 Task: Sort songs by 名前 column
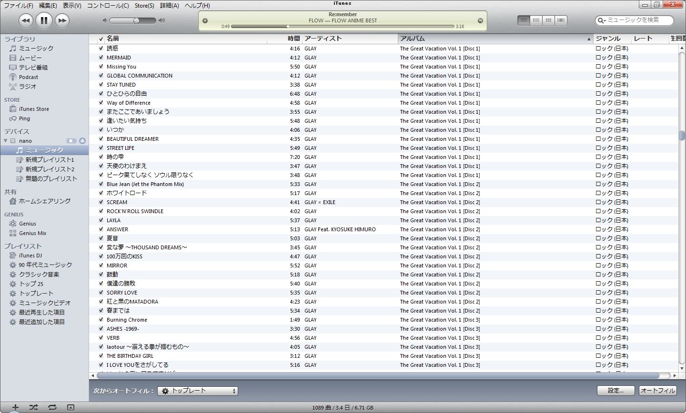pyautogui.click(x=185, y=39)
